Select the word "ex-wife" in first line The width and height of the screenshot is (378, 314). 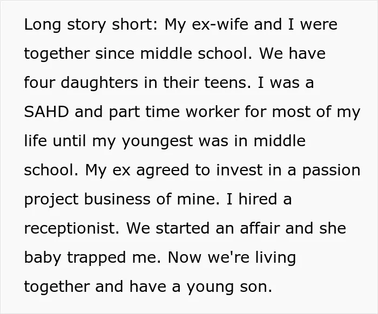(220, 24)
